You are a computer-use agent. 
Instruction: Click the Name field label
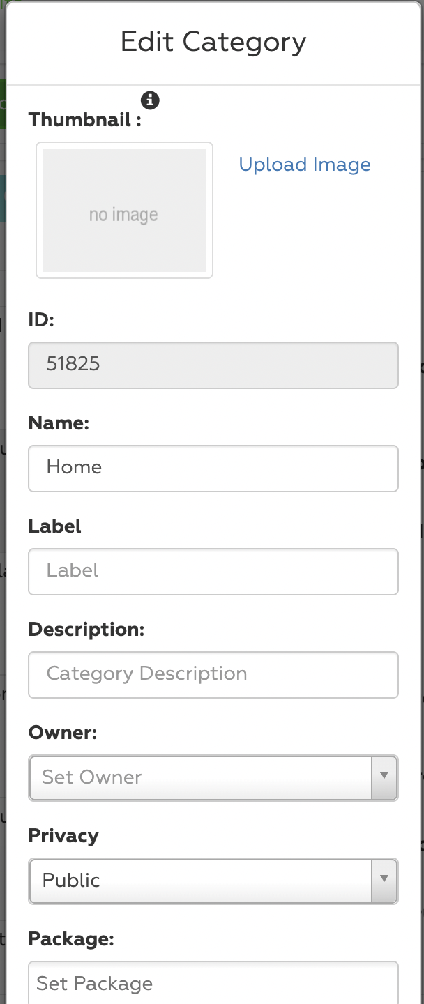[x=59, y=423]
